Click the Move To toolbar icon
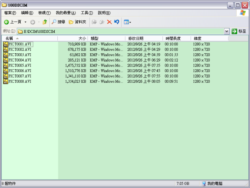The image size is (250, 188). point(95,22)
